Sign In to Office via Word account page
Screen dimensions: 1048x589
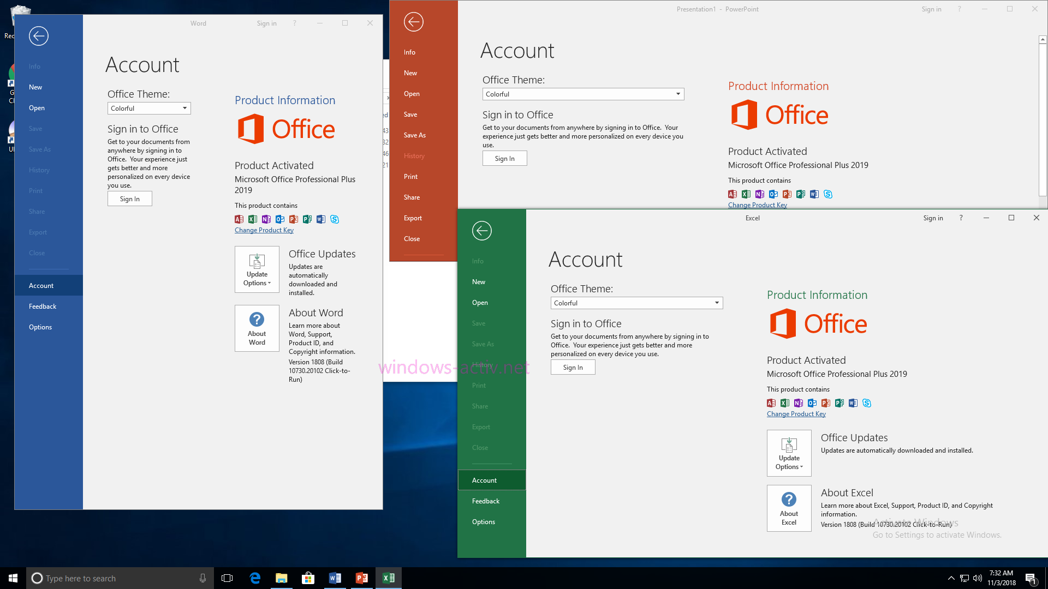(129, 199)
